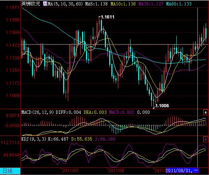Click the 2011/06 date axis label
Viewport: 209px width, 175px height.
[x=116, y=171]
